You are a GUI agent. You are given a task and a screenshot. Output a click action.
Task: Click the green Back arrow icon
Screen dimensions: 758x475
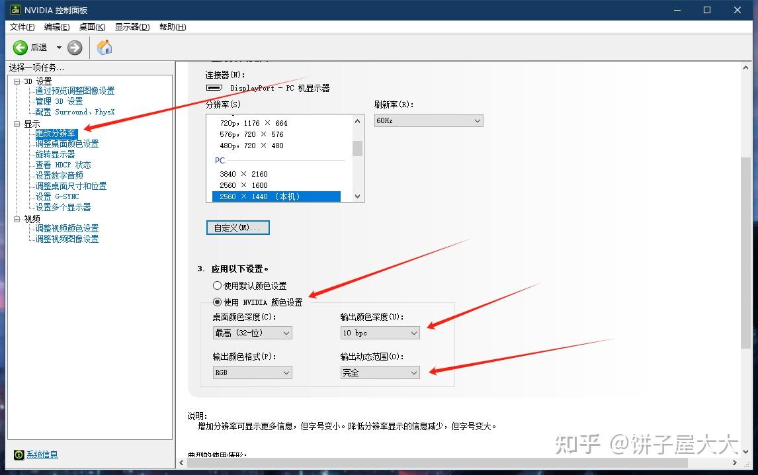21,48
